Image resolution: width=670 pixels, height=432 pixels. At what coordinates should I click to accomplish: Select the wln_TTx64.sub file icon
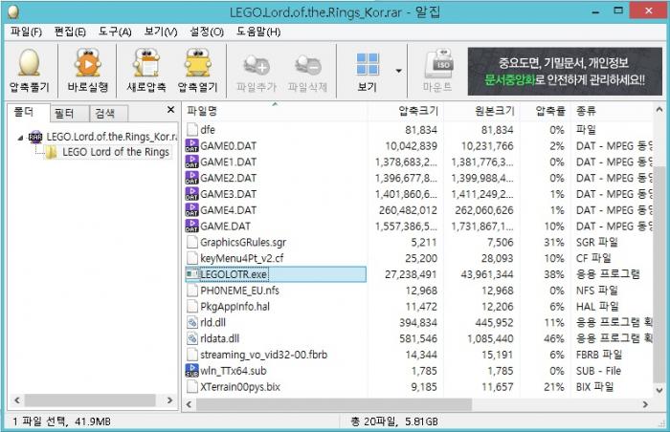(x=191, y=371)
